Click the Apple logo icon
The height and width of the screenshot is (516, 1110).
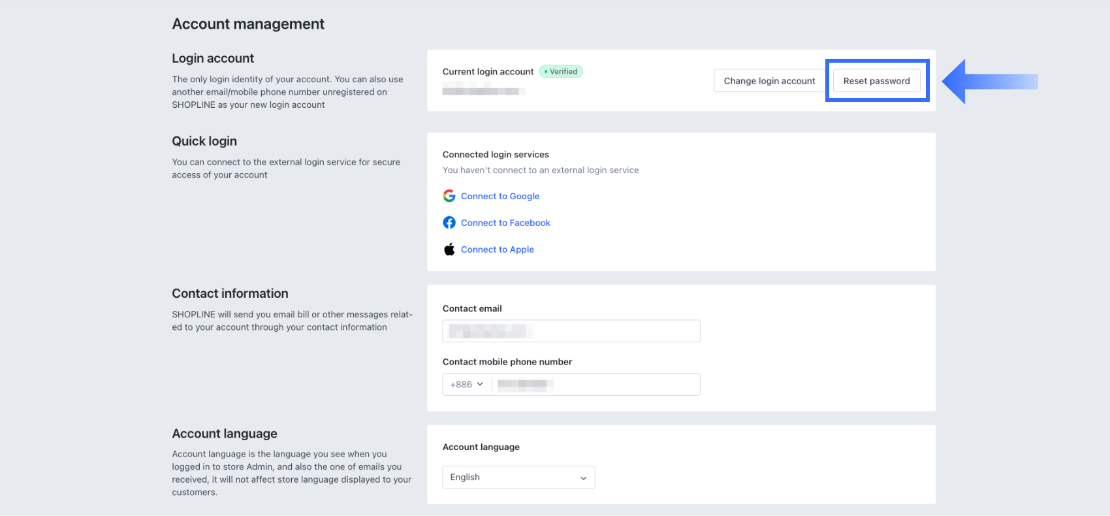pos(449,250)
